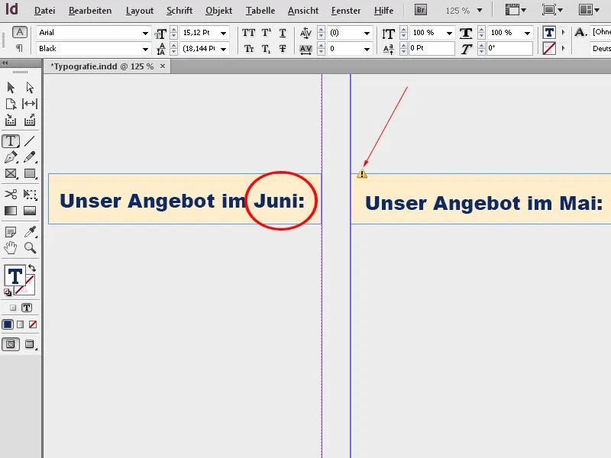
Task: Open the Bearbeiten menu
Action: 90,11
